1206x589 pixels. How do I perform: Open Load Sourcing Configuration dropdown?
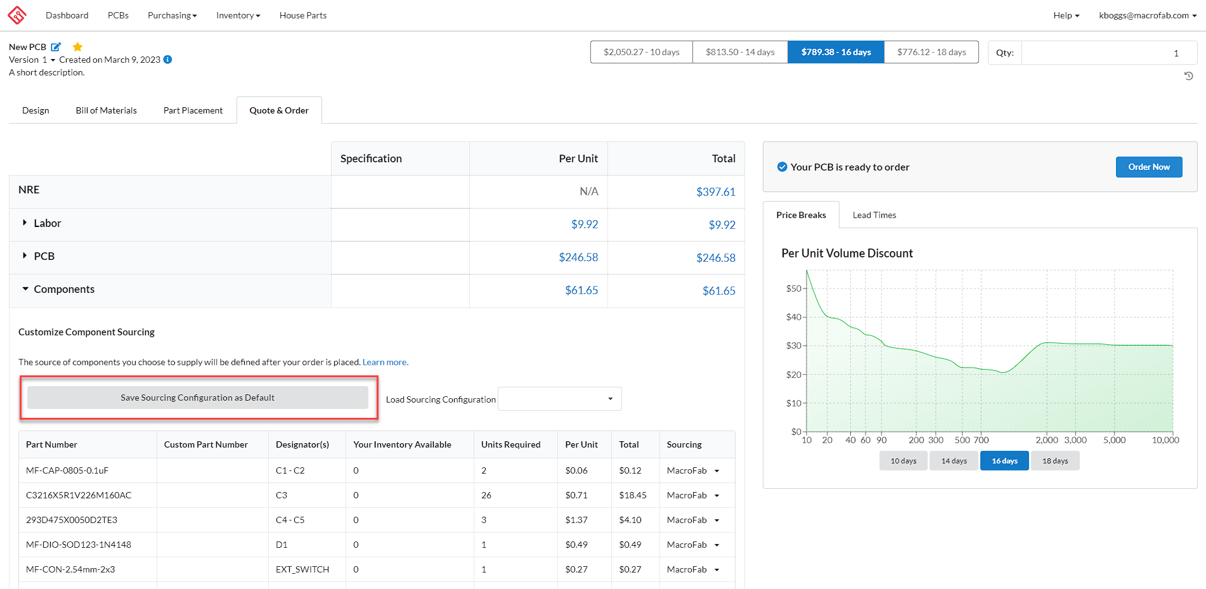pyautogui.click(x=560, y=399)
